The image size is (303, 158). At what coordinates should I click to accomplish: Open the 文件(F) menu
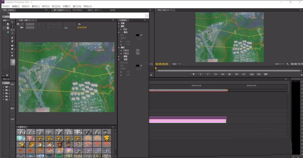6,6
